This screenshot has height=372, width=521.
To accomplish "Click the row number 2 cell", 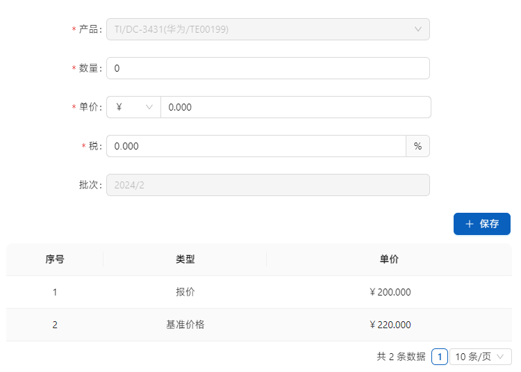I will [55, 325].
